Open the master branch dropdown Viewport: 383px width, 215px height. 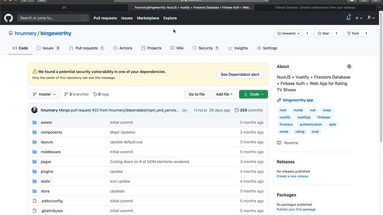[x=44, y=94]
